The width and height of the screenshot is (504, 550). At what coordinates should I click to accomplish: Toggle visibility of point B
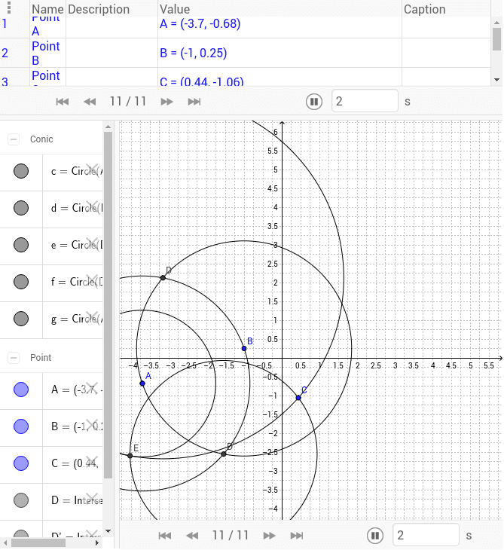21,426
